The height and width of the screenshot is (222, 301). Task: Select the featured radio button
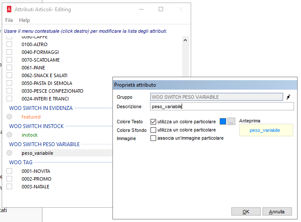pos(9,117)
